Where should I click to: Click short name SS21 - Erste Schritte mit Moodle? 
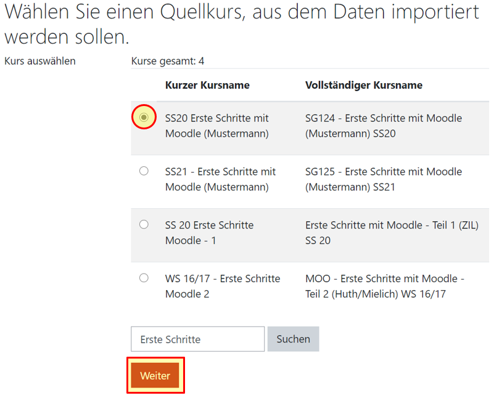pyautogui.click(x=220, y=179)
